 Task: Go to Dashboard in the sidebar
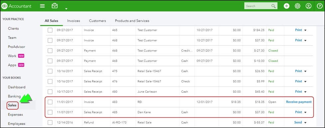click(17, 87)
